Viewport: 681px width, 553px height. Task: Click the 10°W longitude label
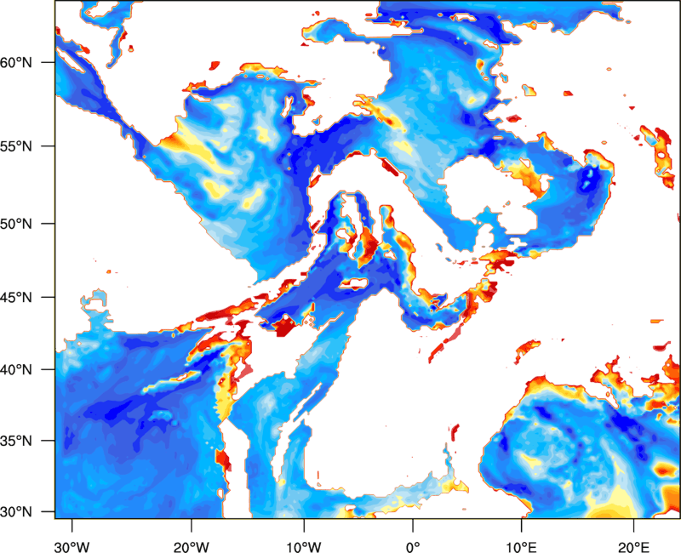(x=304, y=547)
